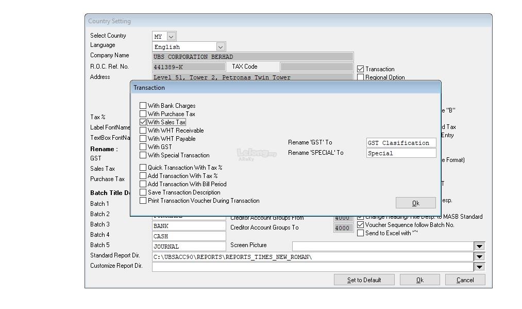Confirm the Transaction dialog with Ok
The image size is (522, 309).
(416, 203)
